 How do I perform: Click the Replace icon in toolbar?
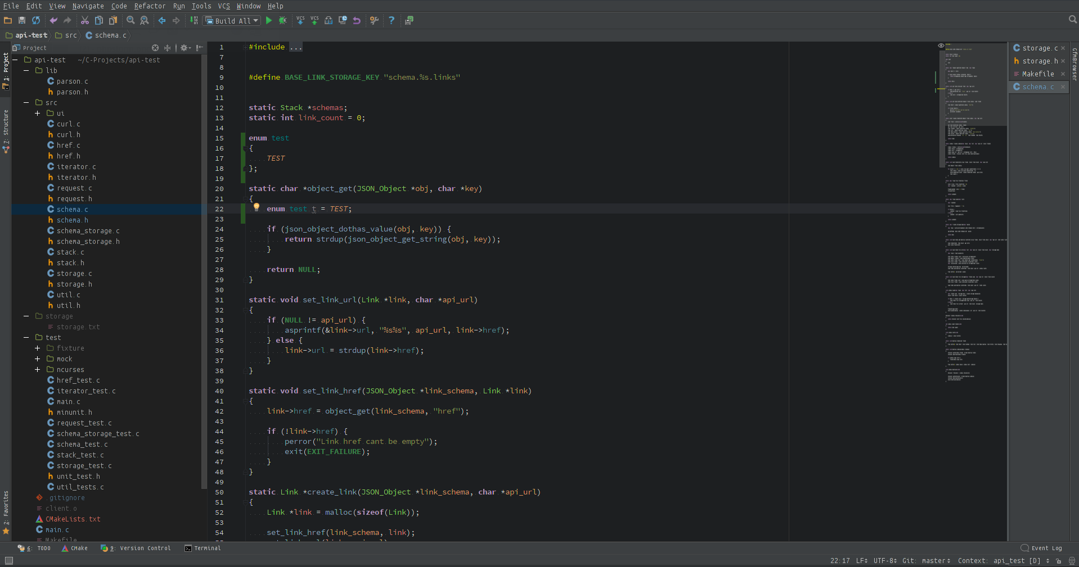145,20
